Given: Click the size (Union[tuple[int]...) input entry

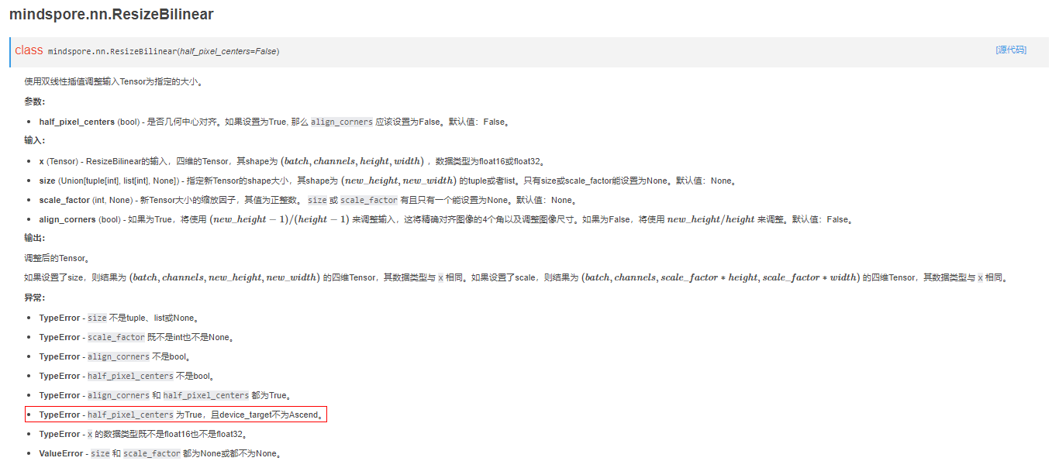Looking at the screenshot, I should pyautogui.click(x=47, y=181).
